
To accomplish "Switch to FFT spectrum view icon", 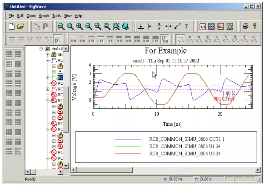I will [221, 26].
